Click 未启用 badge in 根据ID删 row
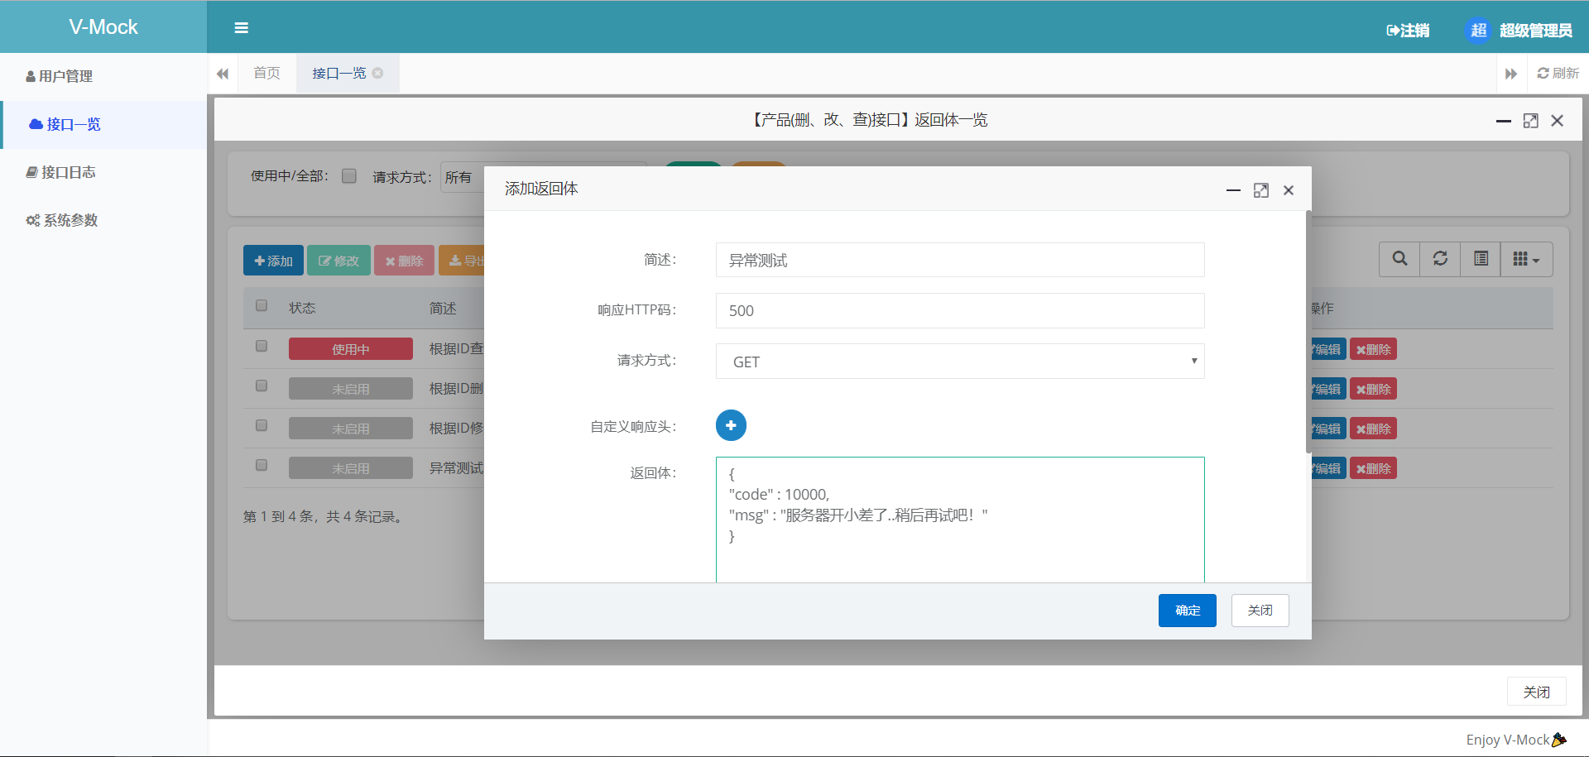Viewport: 1589px width, 757px height. tap(351, 389)
